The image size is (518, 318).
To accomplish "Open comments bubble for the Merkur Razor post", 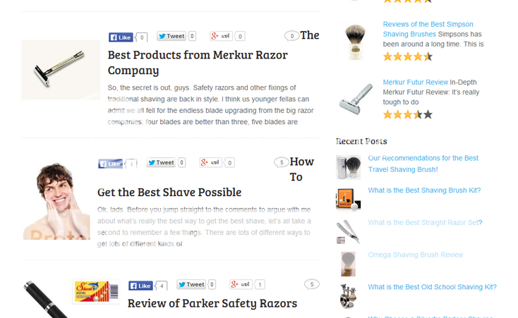I will click(291, 36).
